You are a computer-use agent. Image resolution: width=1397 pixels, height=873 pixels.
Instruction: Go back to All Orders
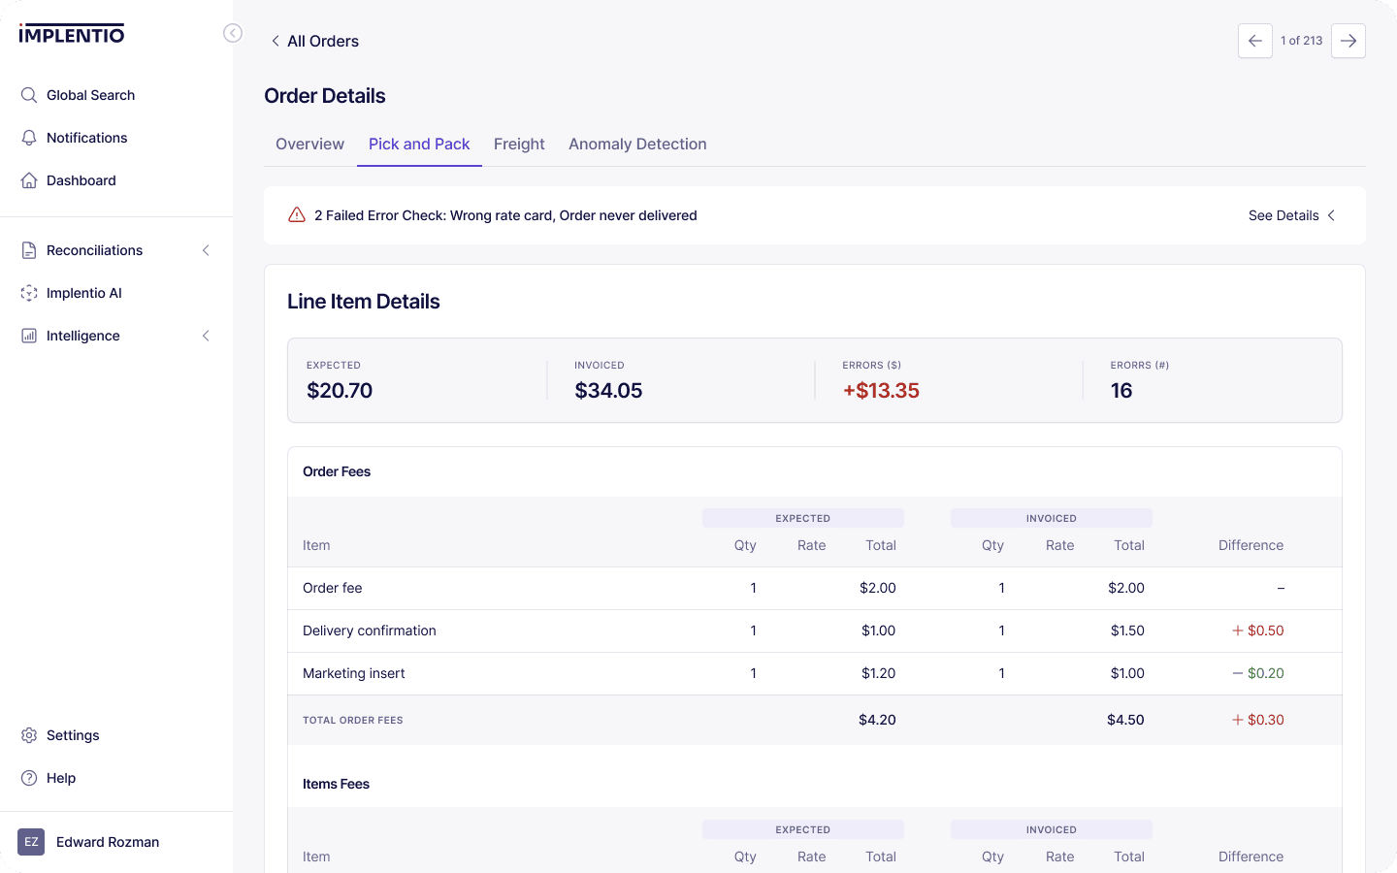tap(314, 41)
